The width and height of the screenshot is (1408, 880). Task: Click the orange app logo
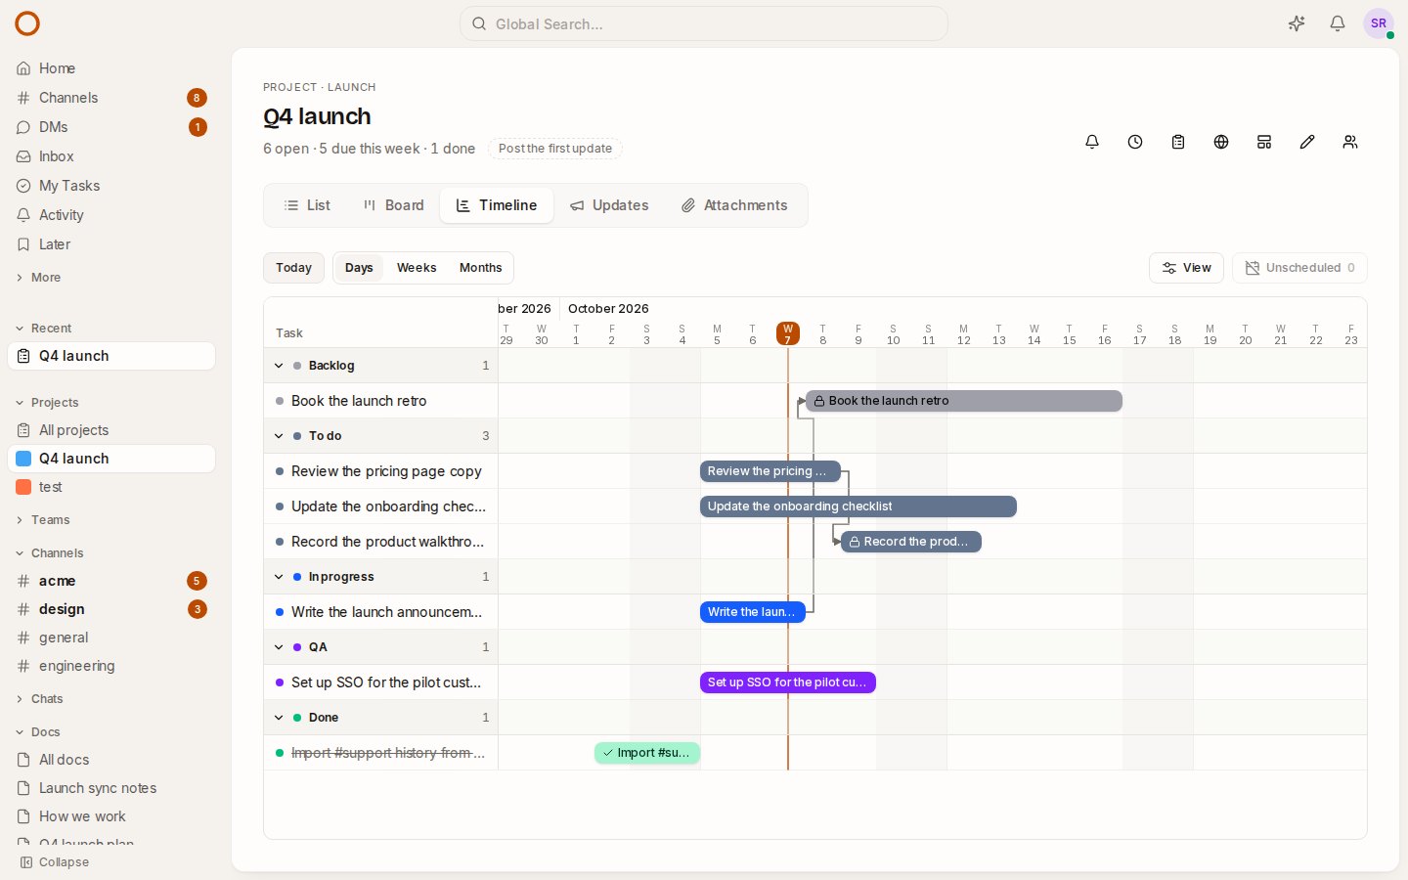27,23
